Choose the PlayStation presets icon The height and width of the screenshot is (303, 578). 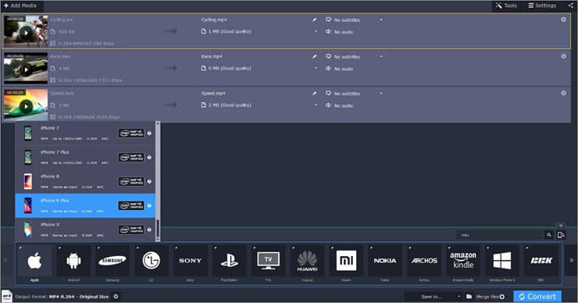point(230,261)
